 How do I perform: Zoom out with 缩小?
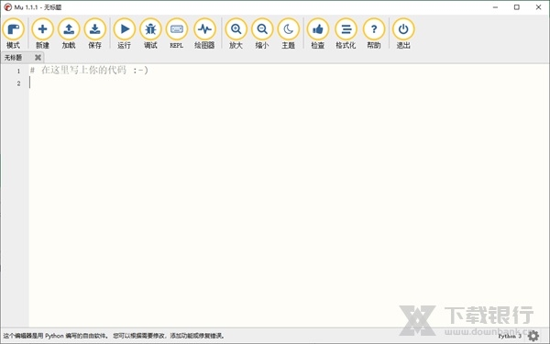coord(262,33)
